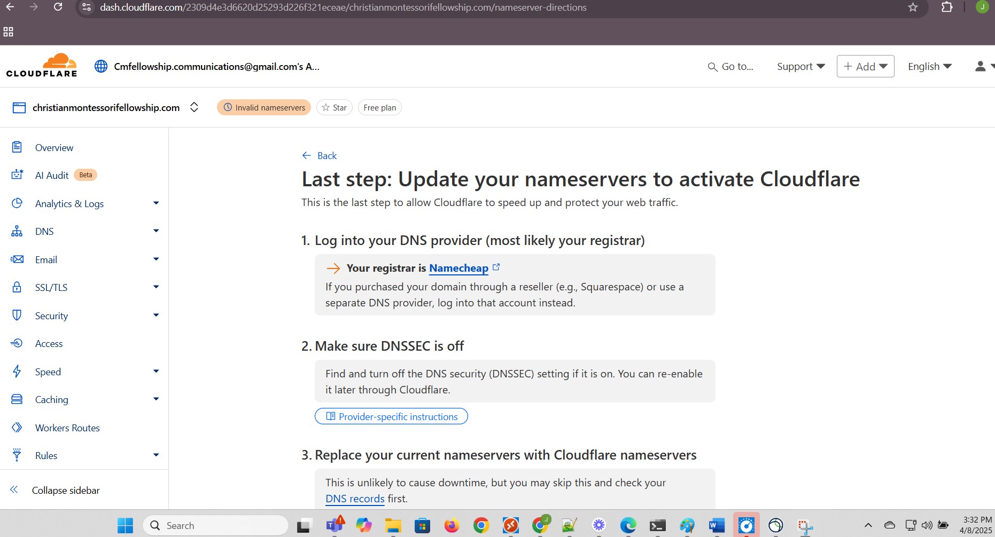The width and height of the screenshot is (995, 537).
Task: Open Microsoft Word from the taskbar
Action: click(x=716, y=526)
